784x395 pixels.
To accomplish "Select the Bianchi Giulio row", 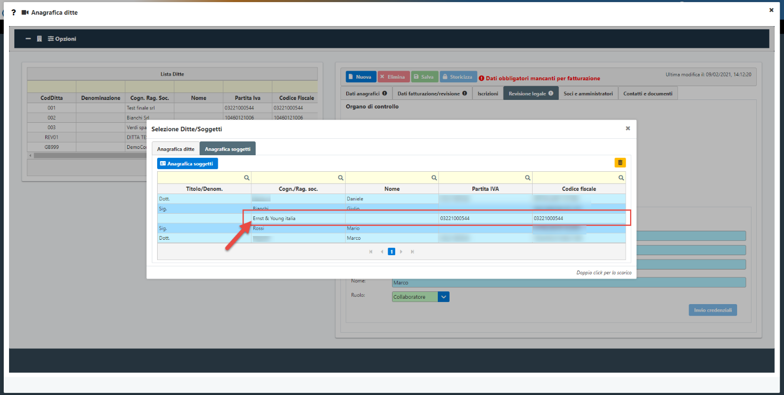I will pos(391,208).
